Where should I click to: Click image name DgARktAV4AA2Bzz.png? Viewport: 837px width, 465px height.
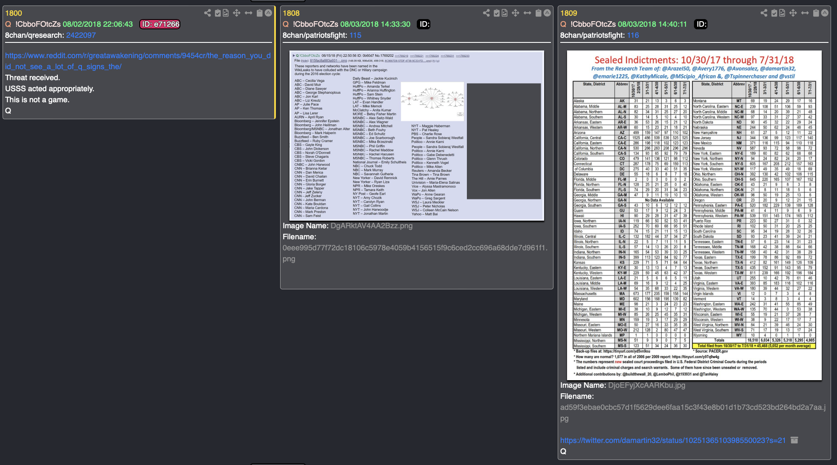(371, 226)
